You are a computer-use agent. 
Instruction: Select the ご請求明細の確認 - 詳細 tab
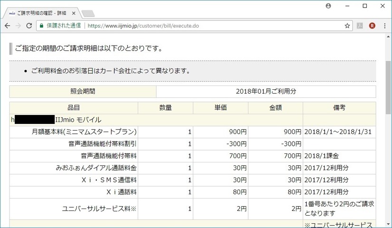(x=41, y=13)
